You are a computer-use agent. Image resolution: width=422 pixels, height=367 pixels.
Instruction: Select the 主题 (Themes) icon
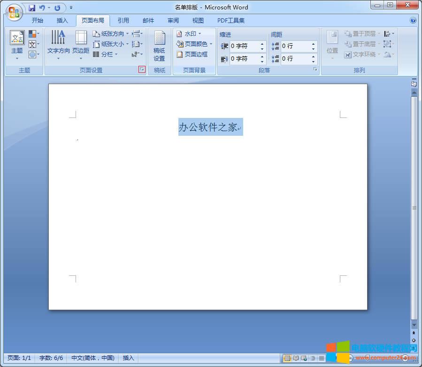pos(17,45)
